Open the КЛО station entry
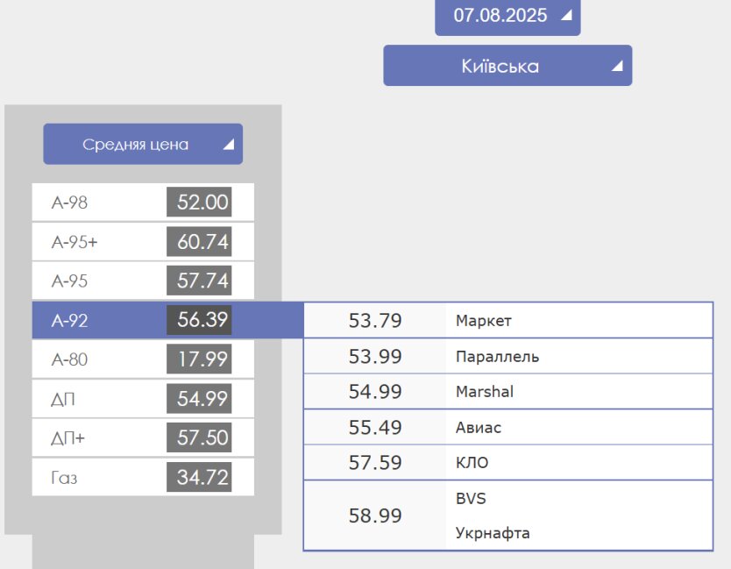The width and height of the screenshot is (731, 569). [472, 463]
